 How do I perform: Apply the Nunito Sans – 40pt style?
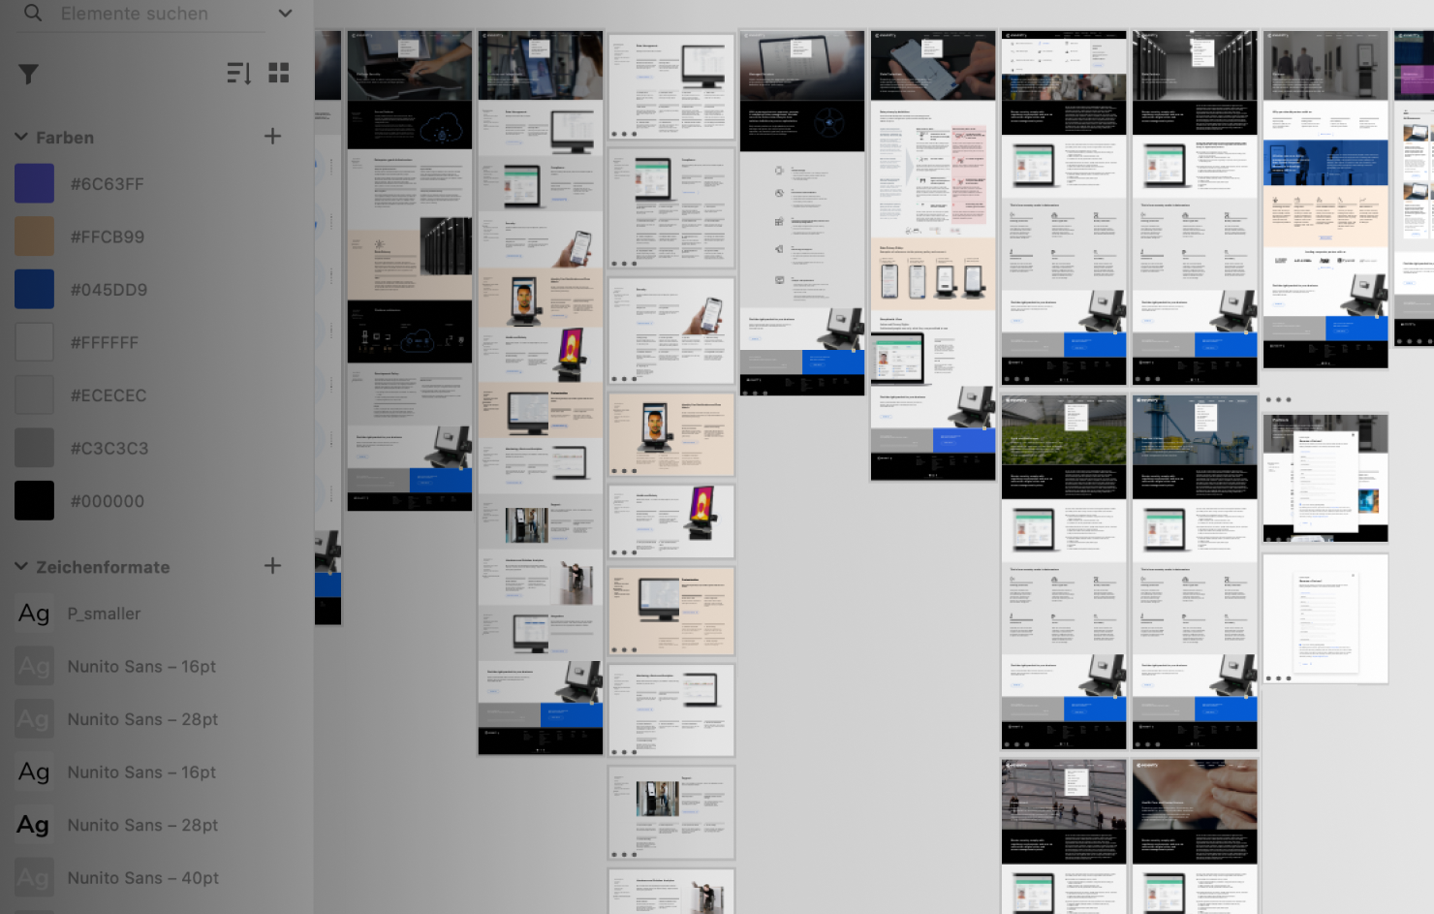click(142, 878)
